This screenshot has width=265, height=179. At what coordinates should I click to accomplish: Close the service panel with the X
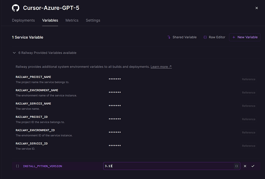(x=257, y=8)
